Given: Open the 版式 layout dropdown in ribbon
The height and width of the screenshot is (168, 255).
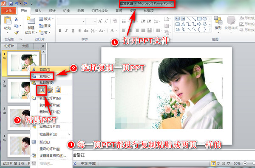Looking at the screenshot, I should [x=46, y=19].
